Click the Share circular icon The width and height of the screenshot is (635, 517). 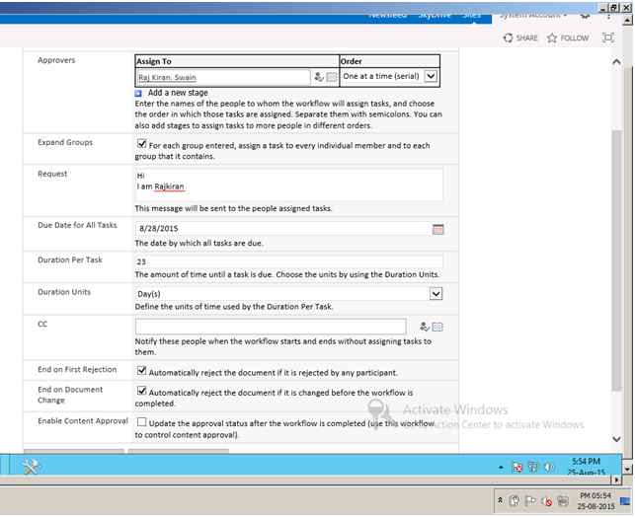coord(508,38)
